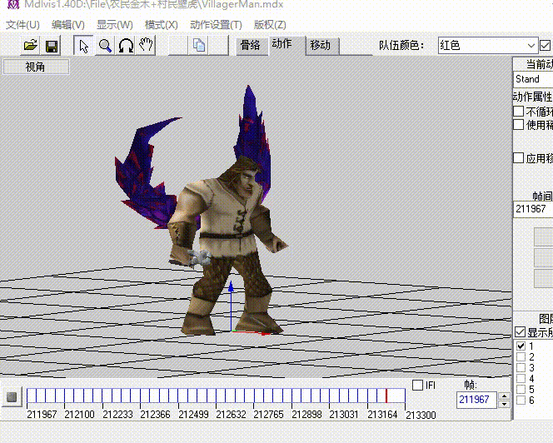Click the timeline above frame 212499
The width and height of the screenshot is (553, 443).
(178, 396)
